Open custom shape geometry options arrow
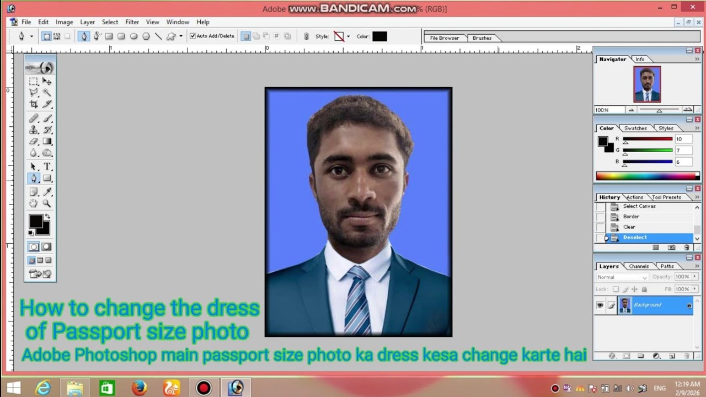Image resolution: width=706 pixels, height=397 pixels. (x=180, y=36)
